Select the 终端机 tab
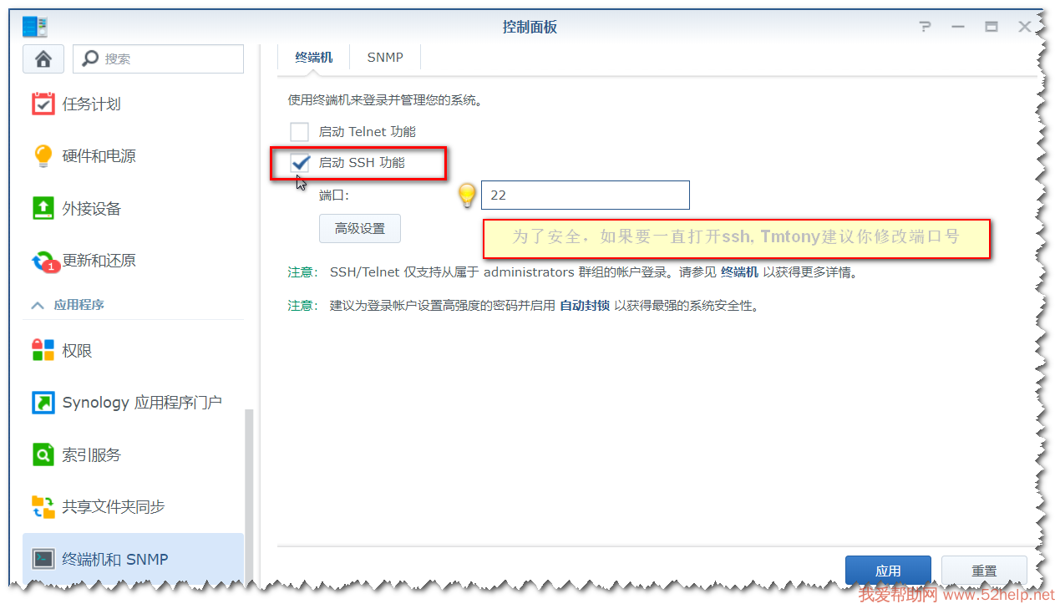Image resolution: width=1060 pixels, height=604 pixels. tap(314, 58)
